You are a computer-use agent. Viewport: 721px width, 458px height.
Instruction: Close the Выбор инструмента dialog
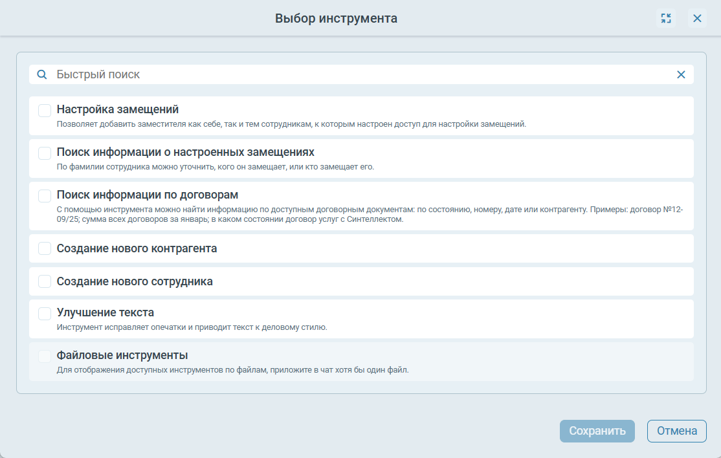point(697,18)
